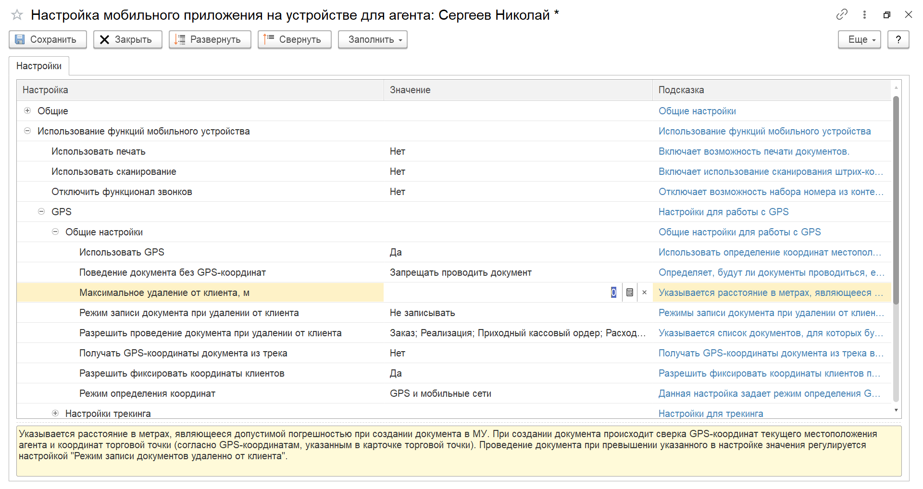Screen dimensions: 923x489
Task: Click hint Общие настройки для работы с GPS
Action: [739, 232]
